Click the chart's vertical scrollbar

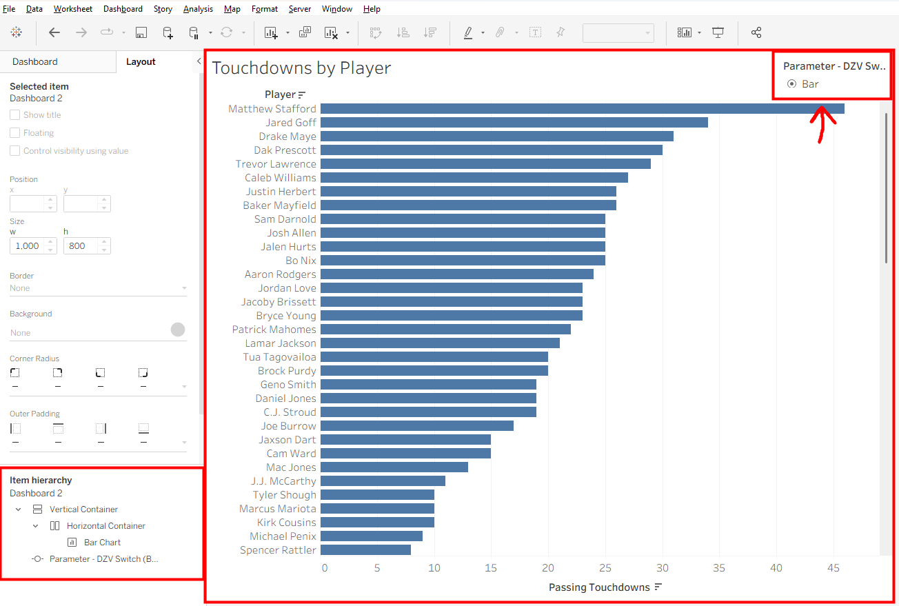click(886, 187)
